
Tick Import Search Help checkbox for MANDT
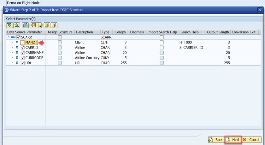pos(162,42)
